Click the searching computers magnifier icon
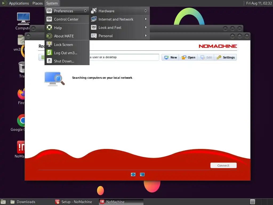The image size is (273, 205). tap(54, 78)
